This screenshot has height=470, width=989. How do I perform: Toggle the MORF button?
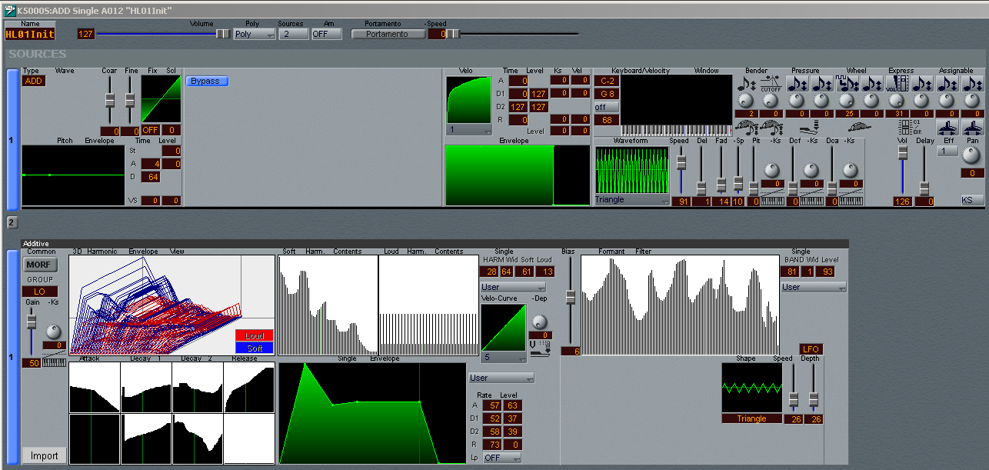(38, 265)
